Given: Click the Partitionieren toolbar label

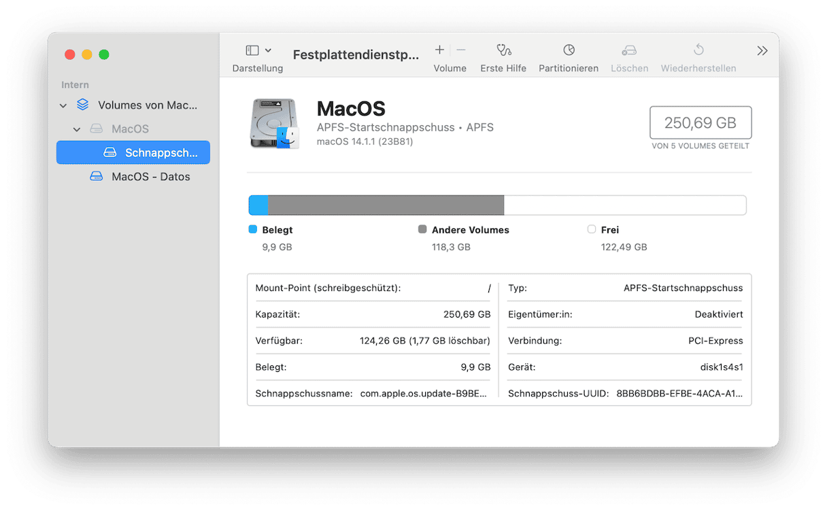Looking at the screenshot, I should (x=569, y=69).
